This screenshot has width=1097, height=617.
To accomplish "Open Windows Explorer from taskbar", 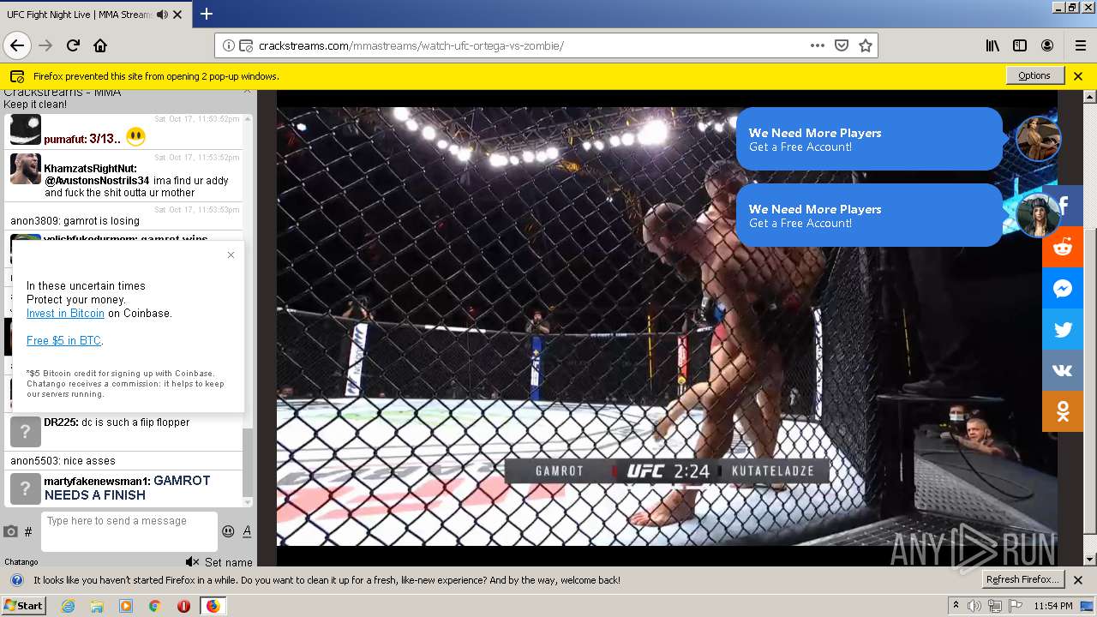I will 97,606.
